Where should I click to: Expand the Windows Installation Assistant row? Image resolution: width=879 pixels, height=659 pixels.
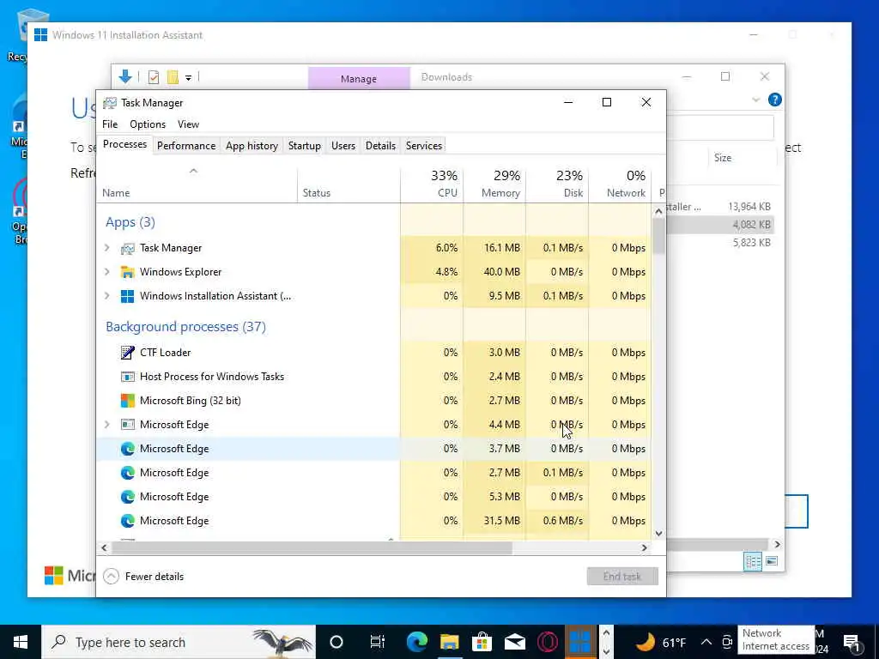(x=107, y=295)
